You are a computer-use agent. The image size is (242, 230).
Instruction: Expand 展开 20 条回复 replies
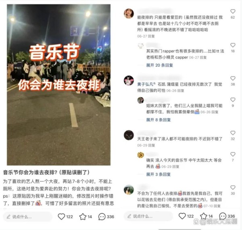tap(159, 65)
